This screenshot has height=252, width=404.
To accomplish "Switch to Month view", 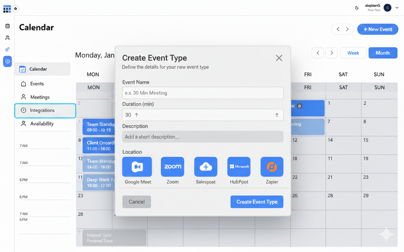I will pos(383,53).
